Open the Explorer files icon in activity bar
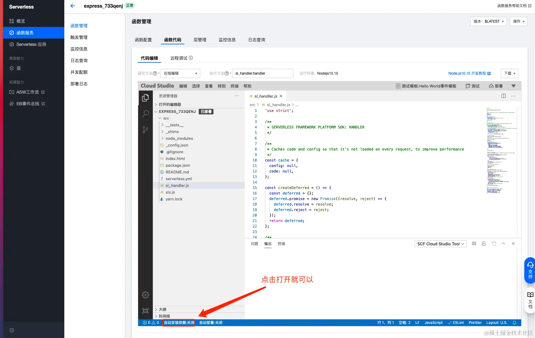The width and height of the screenshot is (535, 338). (x=145, y=98)
